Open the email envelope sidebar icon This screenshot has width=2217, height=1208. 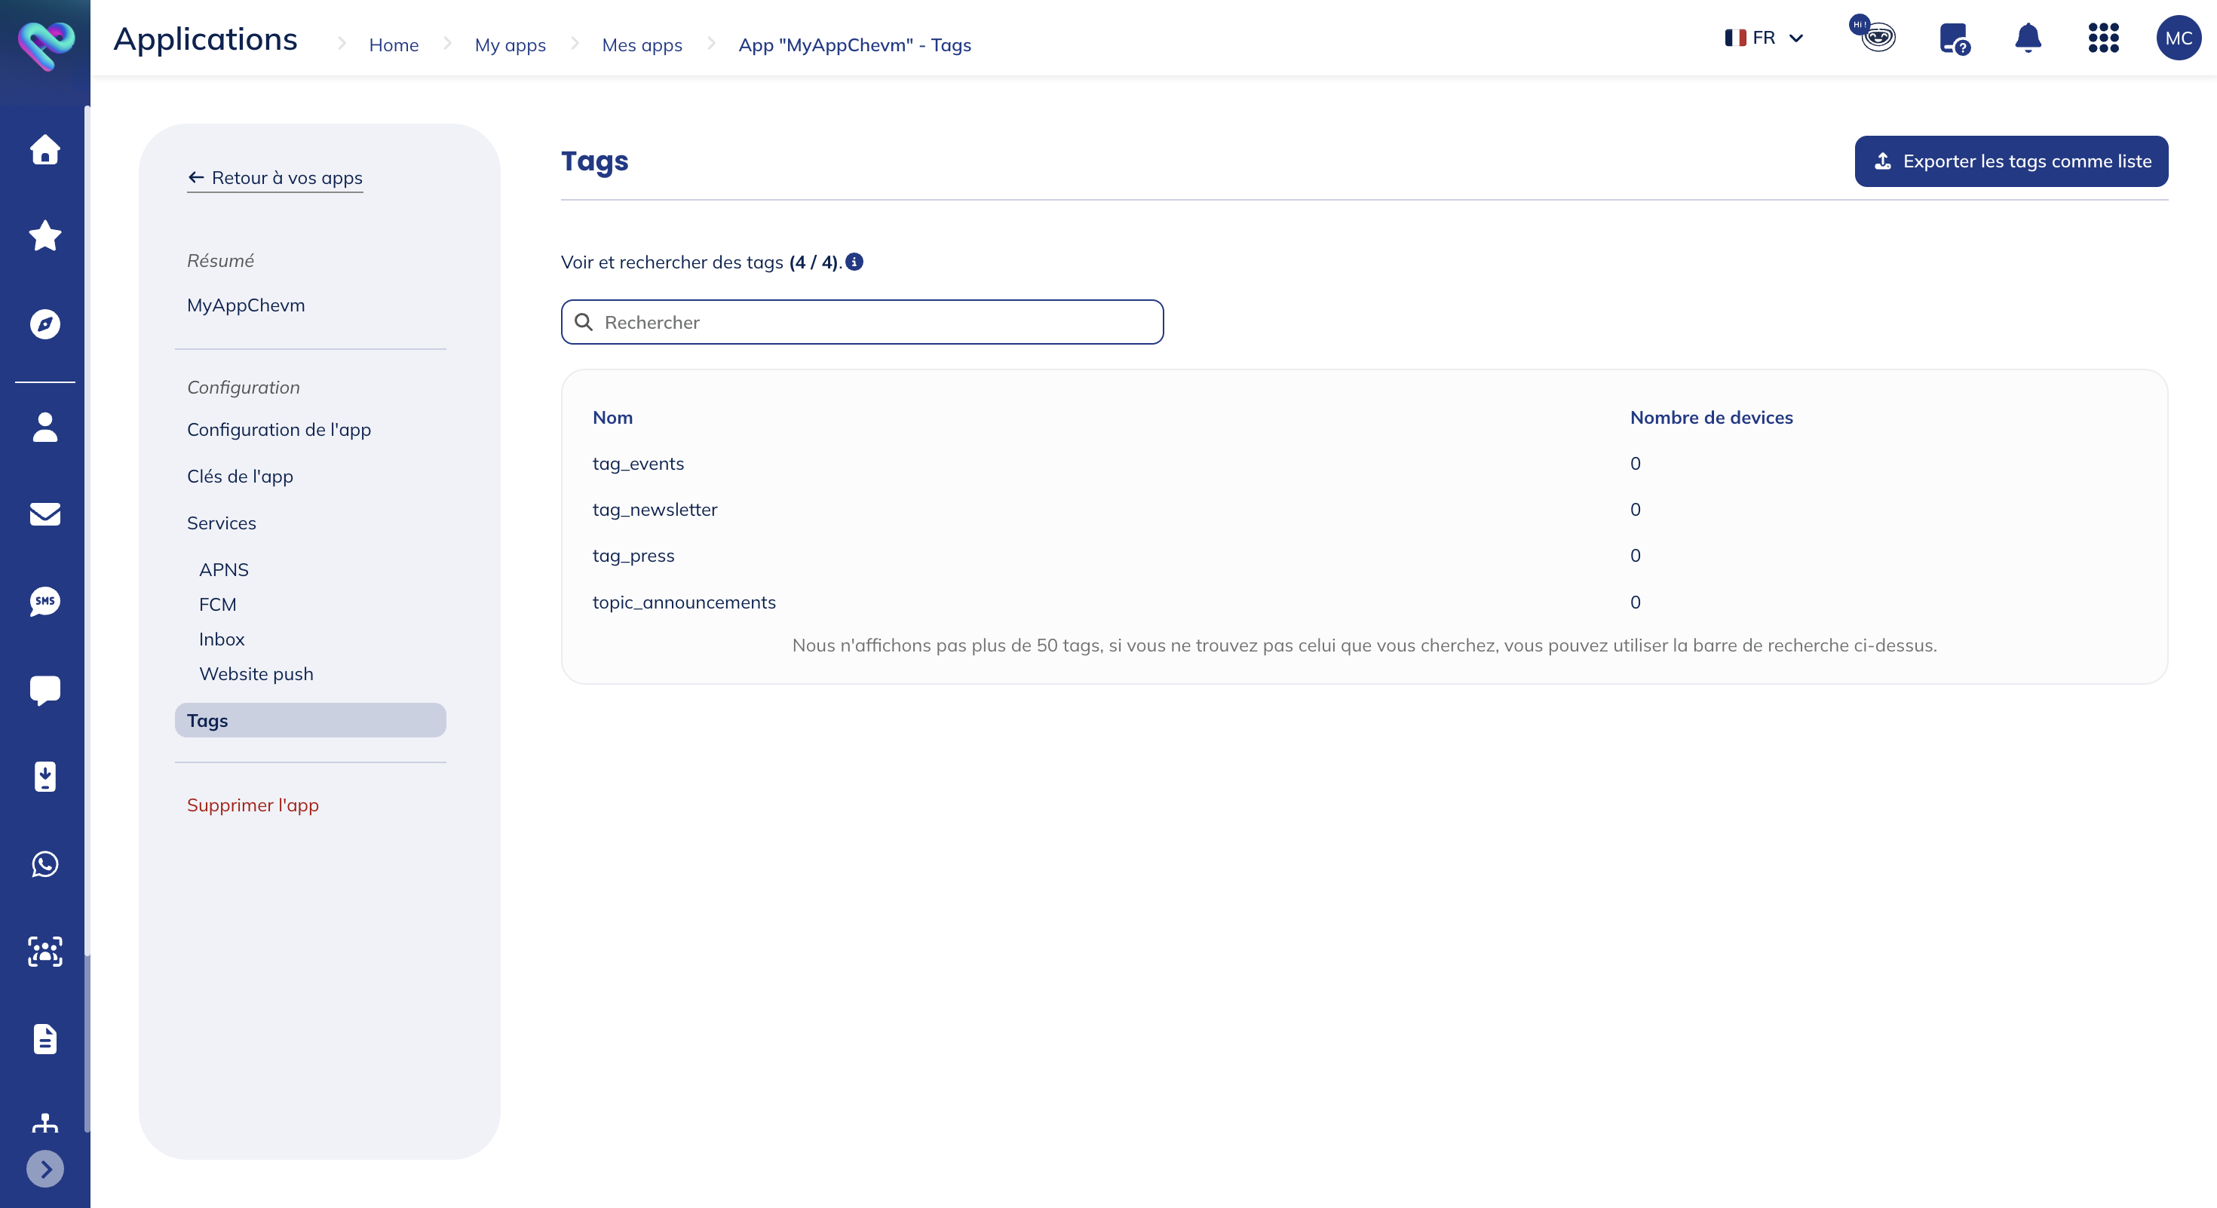point(44,514)
